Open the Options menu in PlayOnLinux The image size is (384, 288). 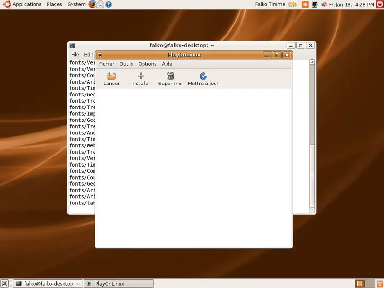[x=147, y=64]
